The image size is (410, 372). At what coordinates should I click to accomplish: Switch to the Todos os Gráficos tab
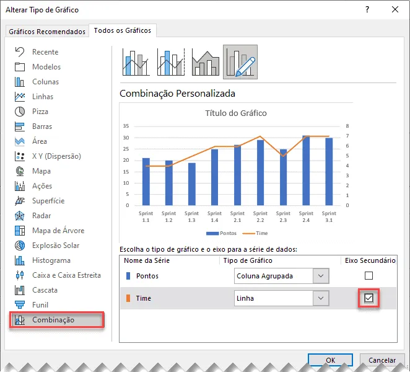pyautogui.click(x=123, y=30)
